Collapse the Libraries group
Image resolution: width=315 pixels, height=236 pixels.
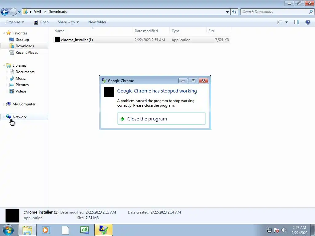[4, 65]
